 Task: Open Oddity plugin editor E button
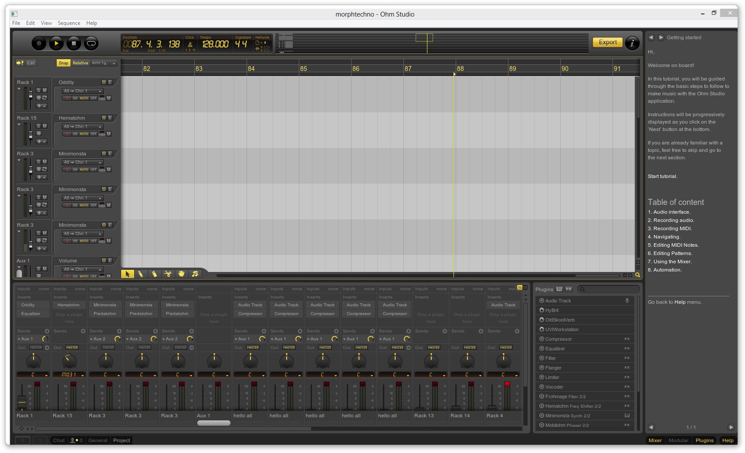(x=110, y=82)
